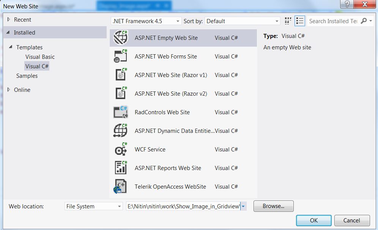Viewport: 378px width, 230px height.
Task: Click the ASP.NET Empty Web Site template icon
Action: (121, 38)
